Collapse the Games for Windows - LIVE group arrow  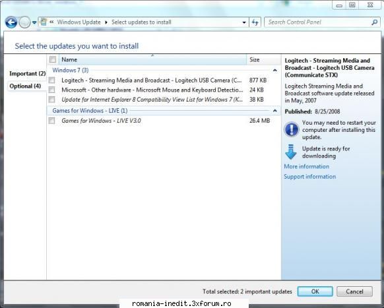274,111
